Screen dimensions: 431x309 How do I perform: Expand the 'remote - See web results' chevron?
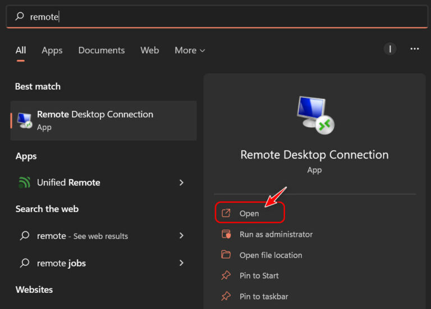point(181,236)
